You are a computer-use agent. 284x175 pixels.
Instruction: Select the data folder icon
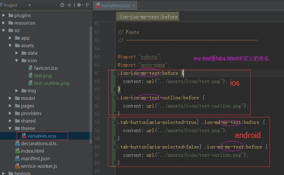coord(24,53)
